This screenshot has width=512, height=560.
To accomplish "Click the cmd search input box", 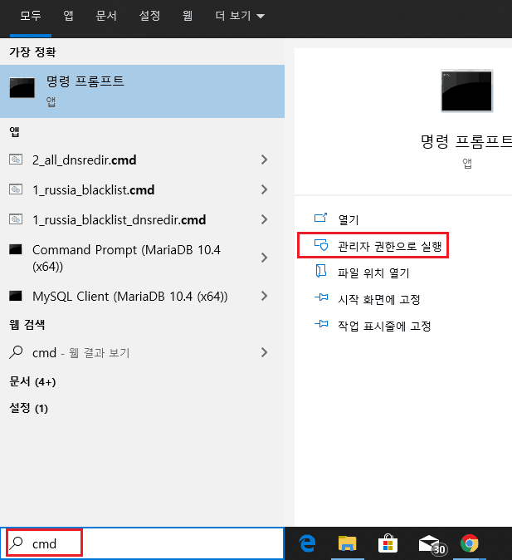I will (x=142, y=543).
